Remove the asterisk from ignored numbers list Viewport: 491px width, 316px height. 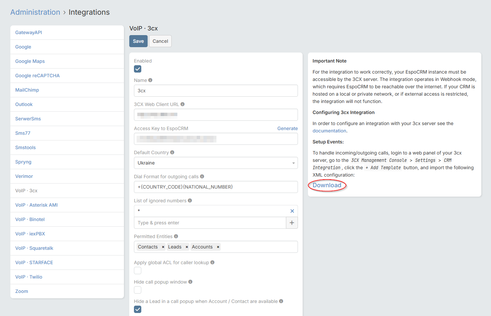pos(292,211)
